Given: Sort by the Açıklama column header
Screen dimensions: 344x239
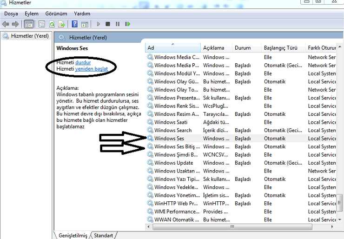Looking at the screenshot, I should [x=216, y=47].
